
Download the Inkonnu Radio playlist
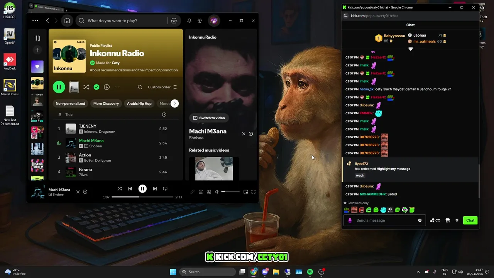click(x=107, y=87)
